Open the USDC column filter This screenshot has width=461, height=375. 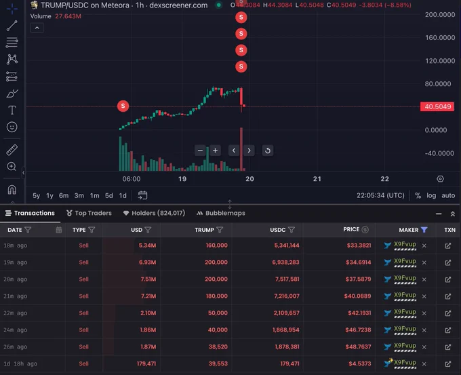(x=292, y=230)
